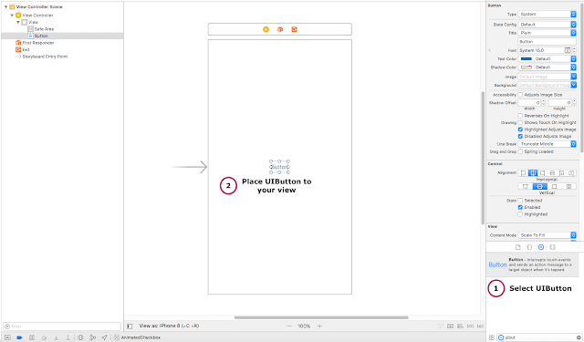
Task: Click the Update Frames button in canvas bar
Action: 440,326
